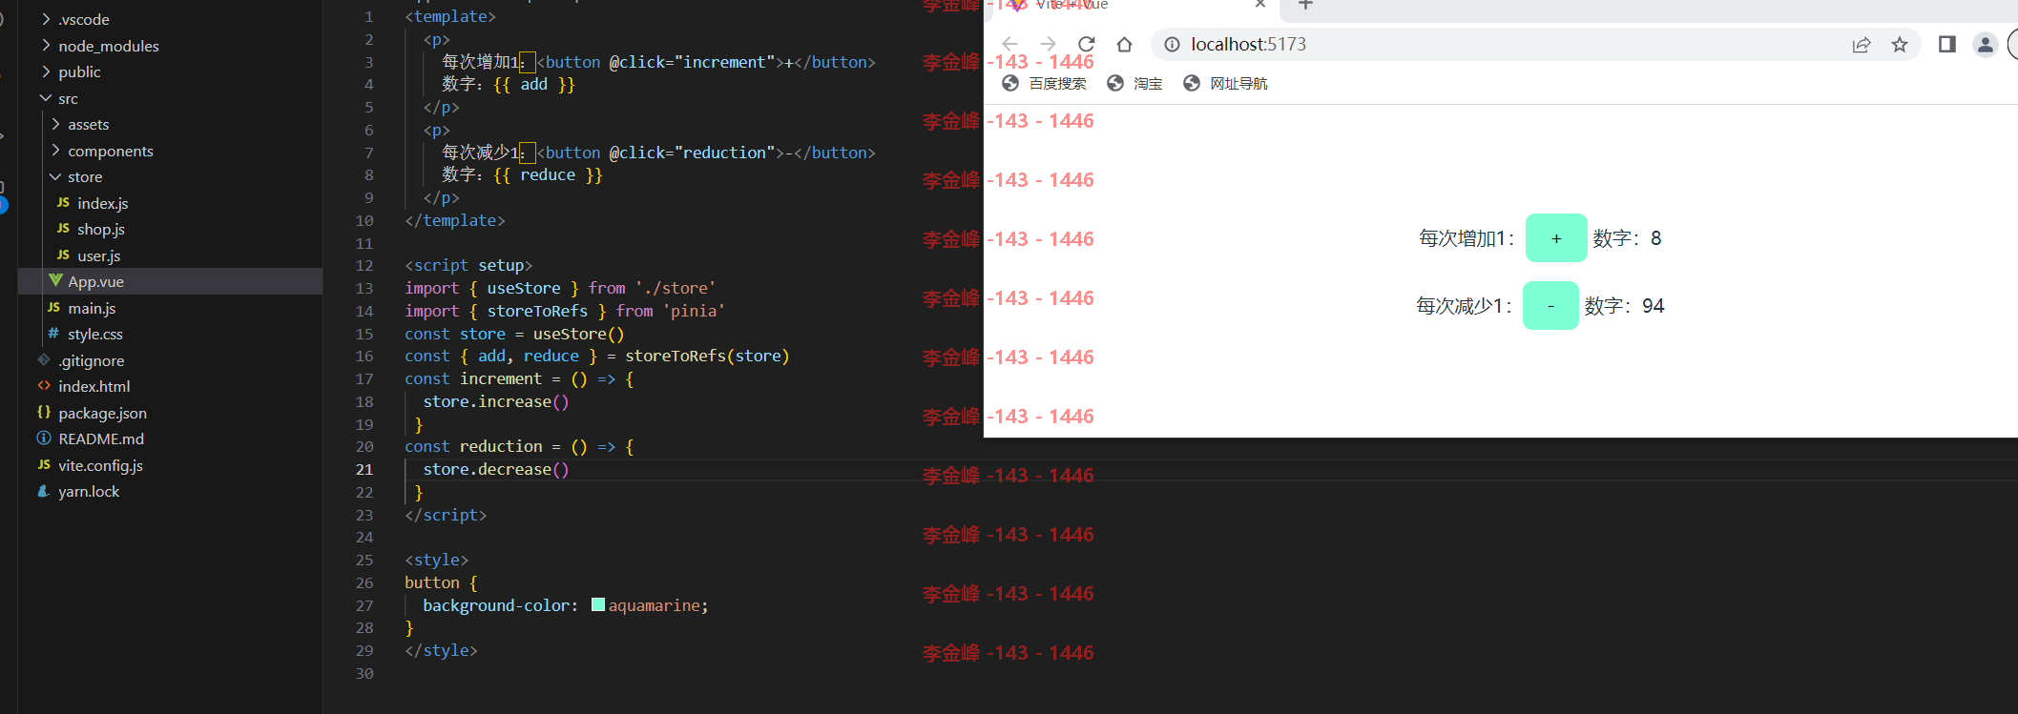Click the 'pinia' import string
This screenshot has height=714, width=2018.
coord(695,311)
